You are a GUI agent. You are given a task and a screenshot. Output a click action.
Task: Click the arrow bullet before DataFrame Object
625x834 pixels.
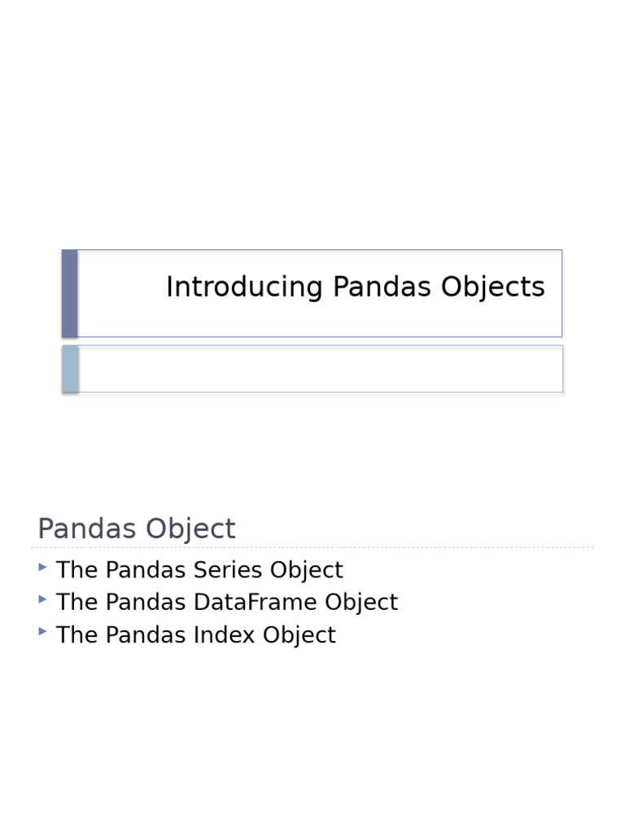pyautogui.click(x=42, y=599)
